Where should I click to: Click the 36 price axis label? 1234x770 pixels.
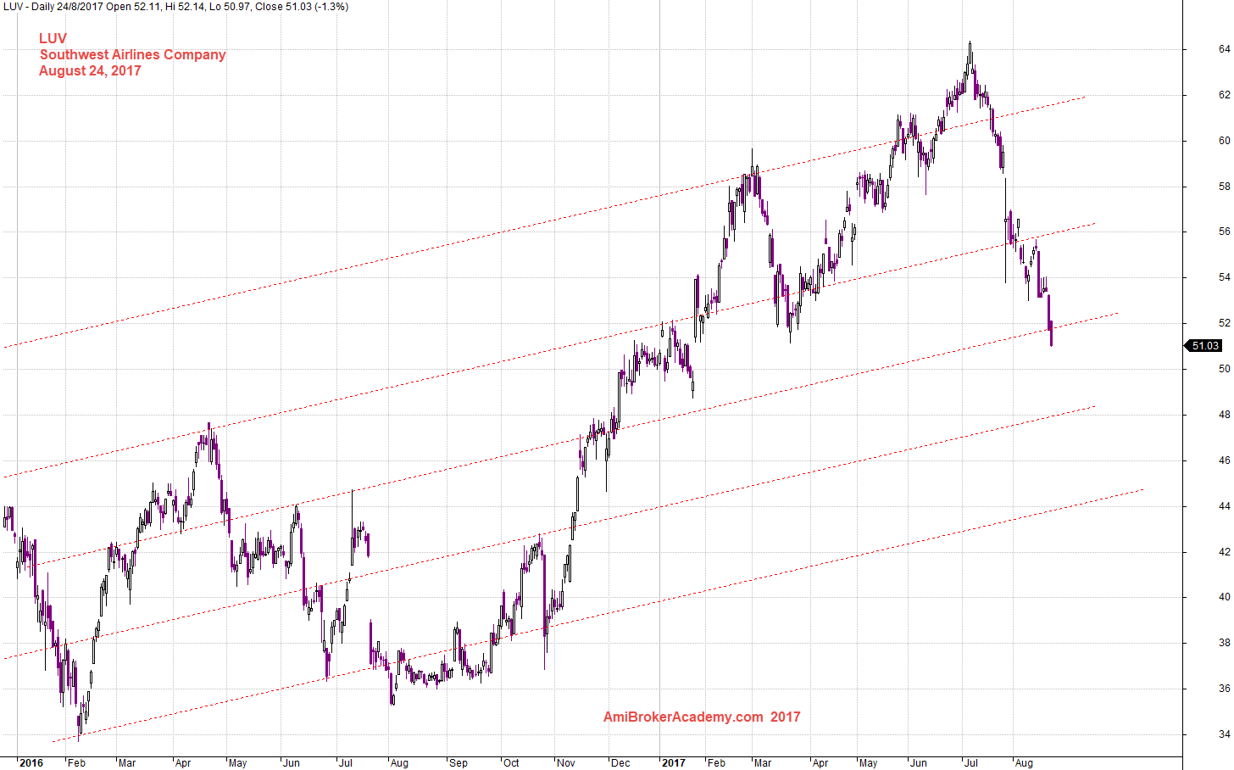1224,689
